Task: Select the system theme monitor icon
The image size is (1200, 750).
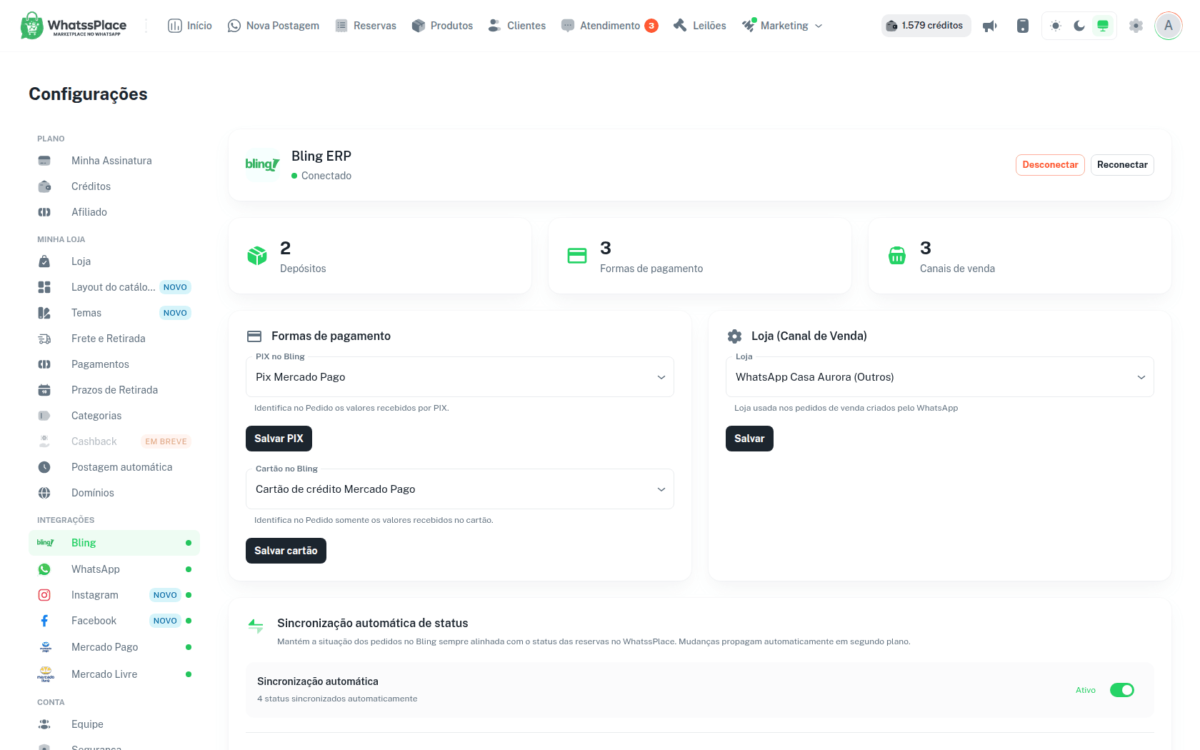Action: pos(1103,26)
